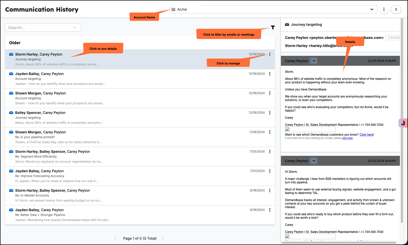Open 'Re: Segment More Efficiently' email

[x=140, y=157]
